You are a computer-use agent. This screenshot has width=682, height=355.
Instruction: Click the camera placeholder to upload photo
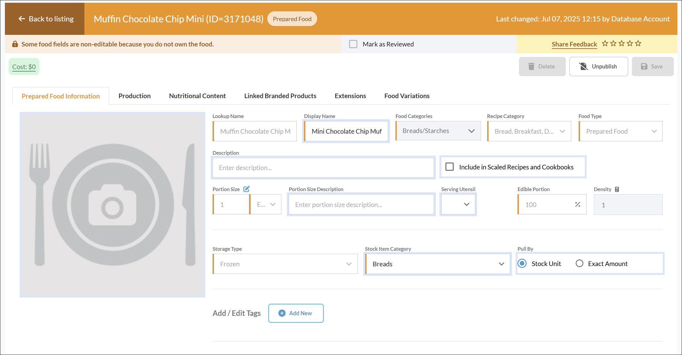(113, 205)
